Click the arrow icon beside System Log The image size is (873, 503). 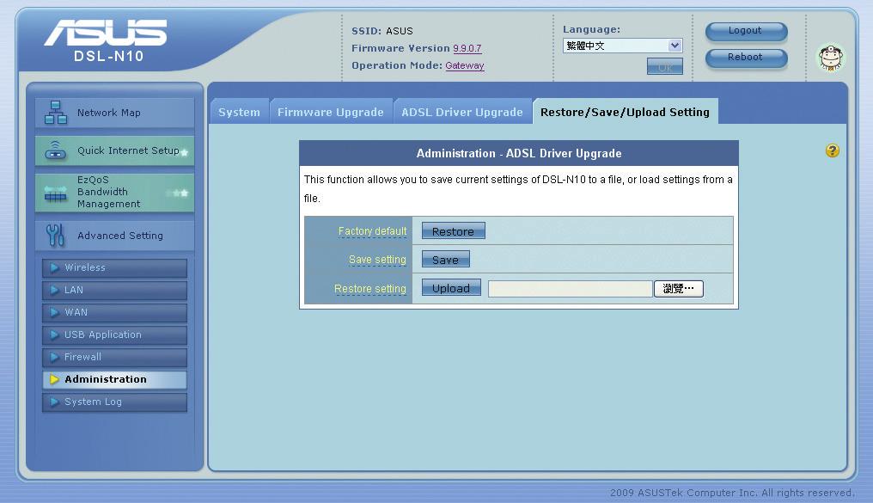(x=55, y=402)
